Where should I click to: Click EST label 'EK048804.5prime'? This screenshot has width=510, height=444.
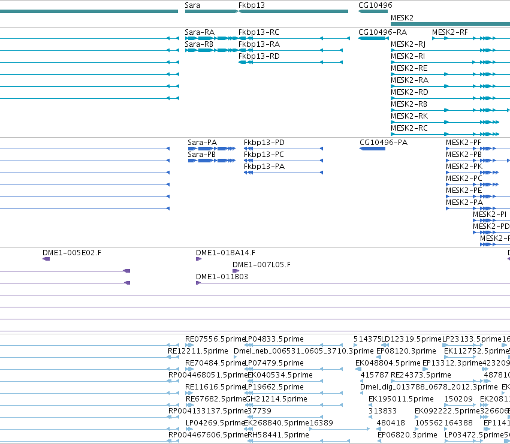388,363
